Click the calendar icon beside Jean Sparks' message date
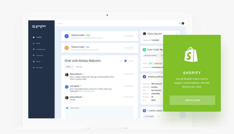This screenshot has height=134, width=234. point(125,86)
